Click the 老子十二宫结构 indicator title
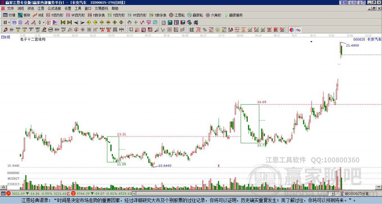This screenshot has height=204, width=382. (x=33, y=39)
